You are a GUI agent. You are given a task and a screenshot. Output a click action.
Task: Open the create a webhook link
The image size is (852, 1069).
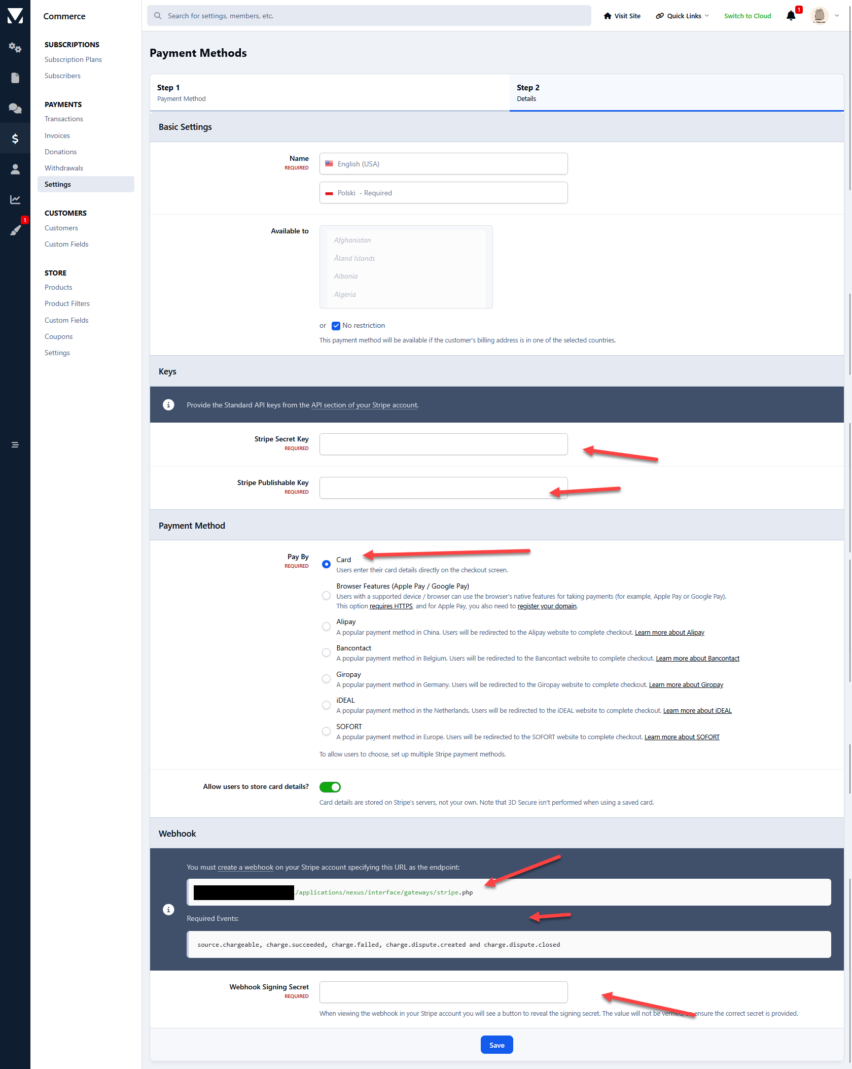(x=245, y=867)
